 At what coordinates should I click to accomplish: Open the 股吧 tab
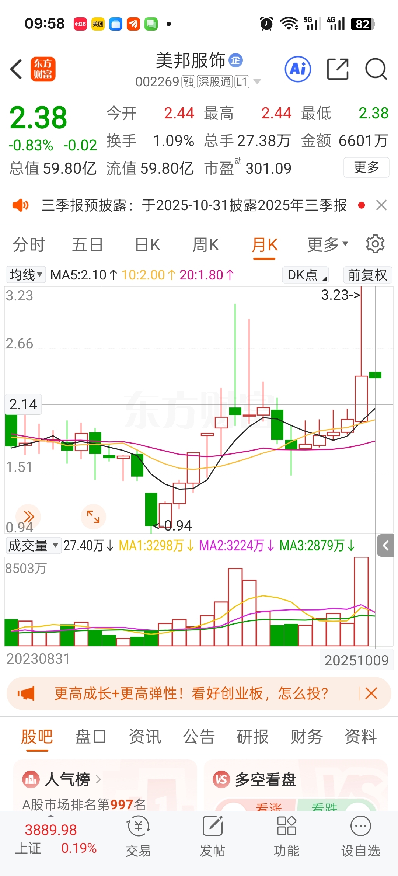click(37, 737)
